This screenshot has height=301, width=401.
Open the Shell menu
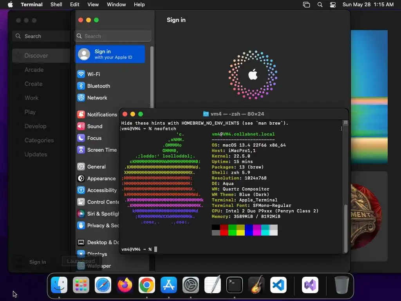pos(56,4)
